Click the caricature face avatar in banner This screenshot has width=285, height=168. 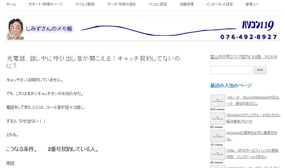(x=16, y=29)
